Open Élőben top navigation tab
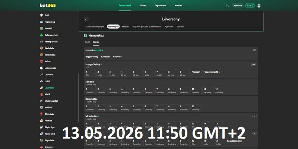 [143, 6]
